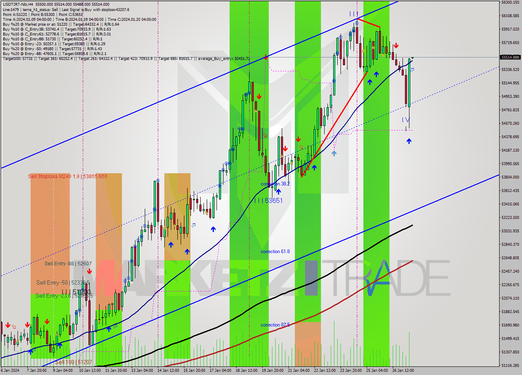Screen dimensions: 522x375
Task: Click the '6 Jan 2024' date on the time axis
Action: pyautogui.click(x=10, y=371)
